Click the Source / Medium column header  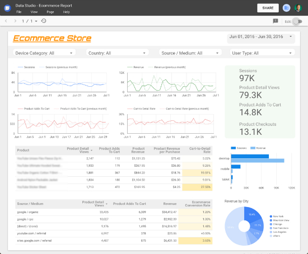coord(30,204)
